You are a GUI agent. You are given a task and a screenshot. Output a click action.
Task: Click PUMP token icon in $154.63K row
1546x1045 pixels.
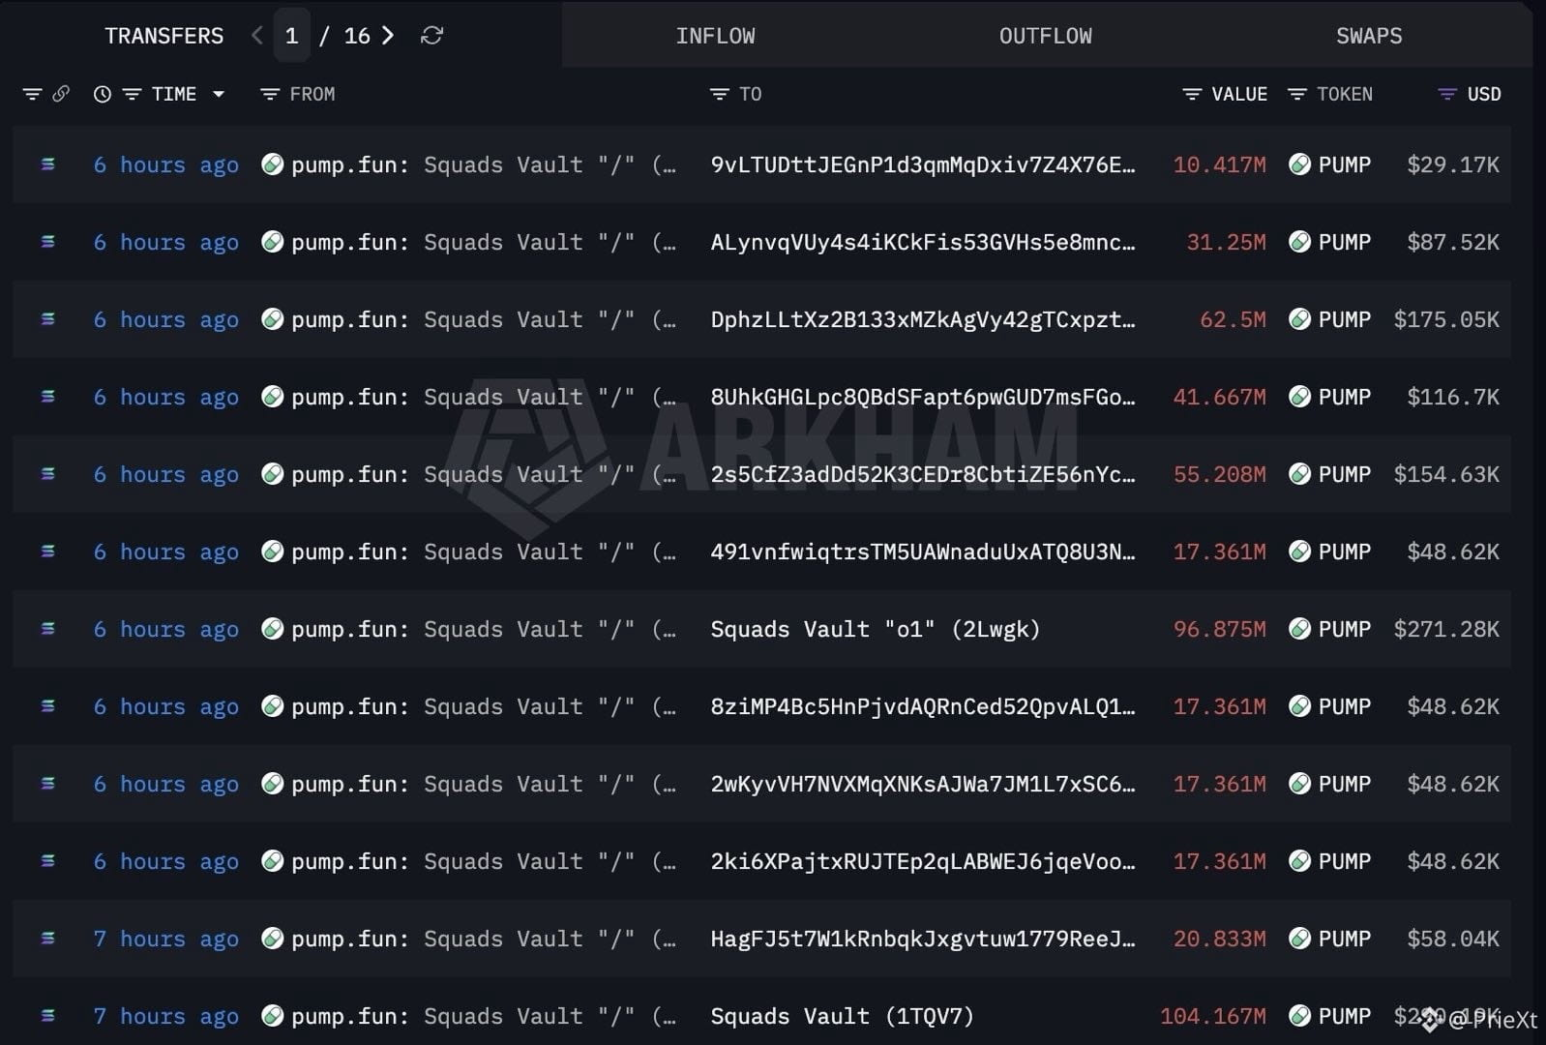[1300, 474]
